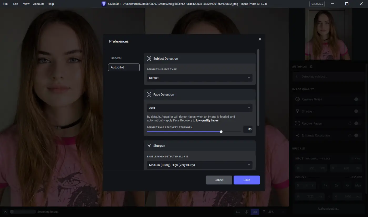Click the zoom magnifier icon beside 33%
368x217 pixels.
[264, 212]
